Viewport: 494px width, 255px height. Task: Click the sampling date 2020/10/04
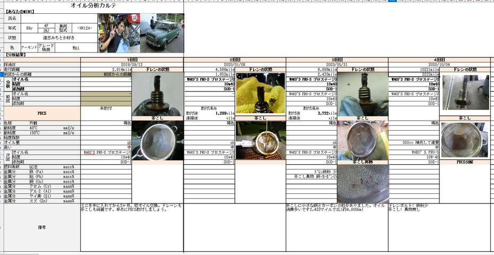(x=439, y=64)
